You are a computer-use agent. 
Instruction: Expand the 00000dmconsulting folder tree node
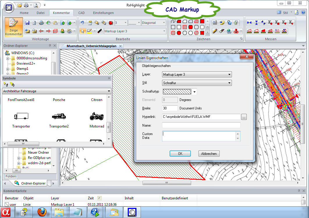coord(8,58)
